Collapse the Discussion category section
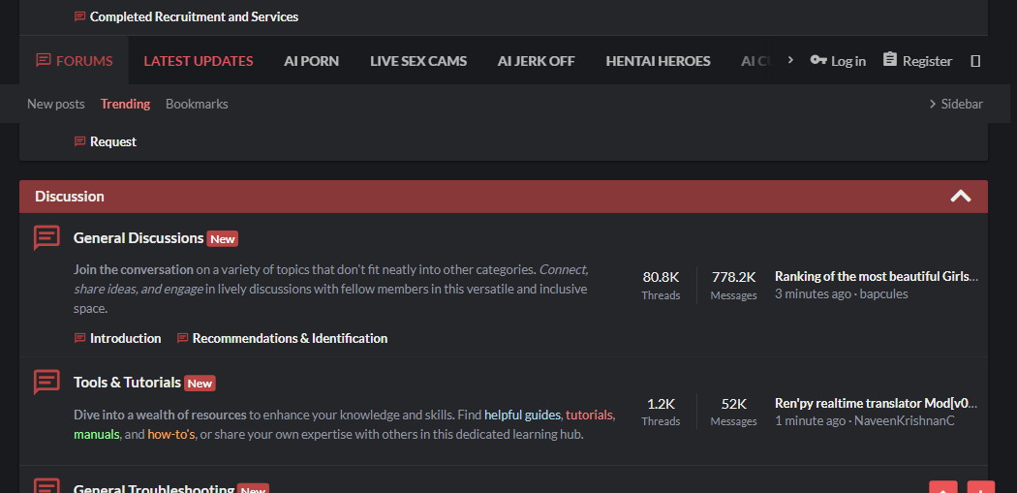 point(960,196)
